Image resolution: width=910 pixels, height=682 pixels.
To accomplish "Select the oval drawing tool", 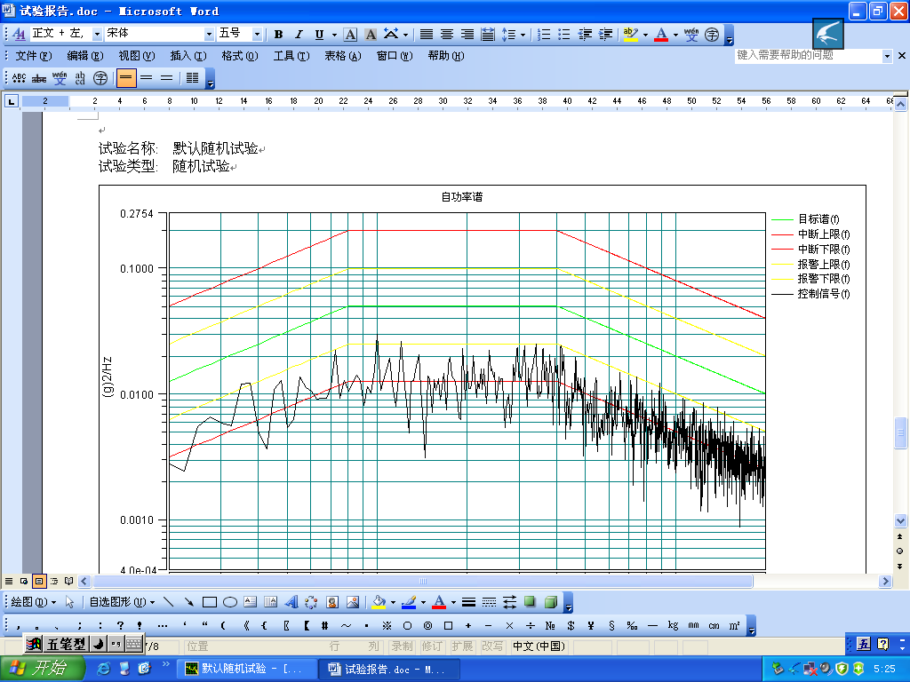I will pos(230,602).
